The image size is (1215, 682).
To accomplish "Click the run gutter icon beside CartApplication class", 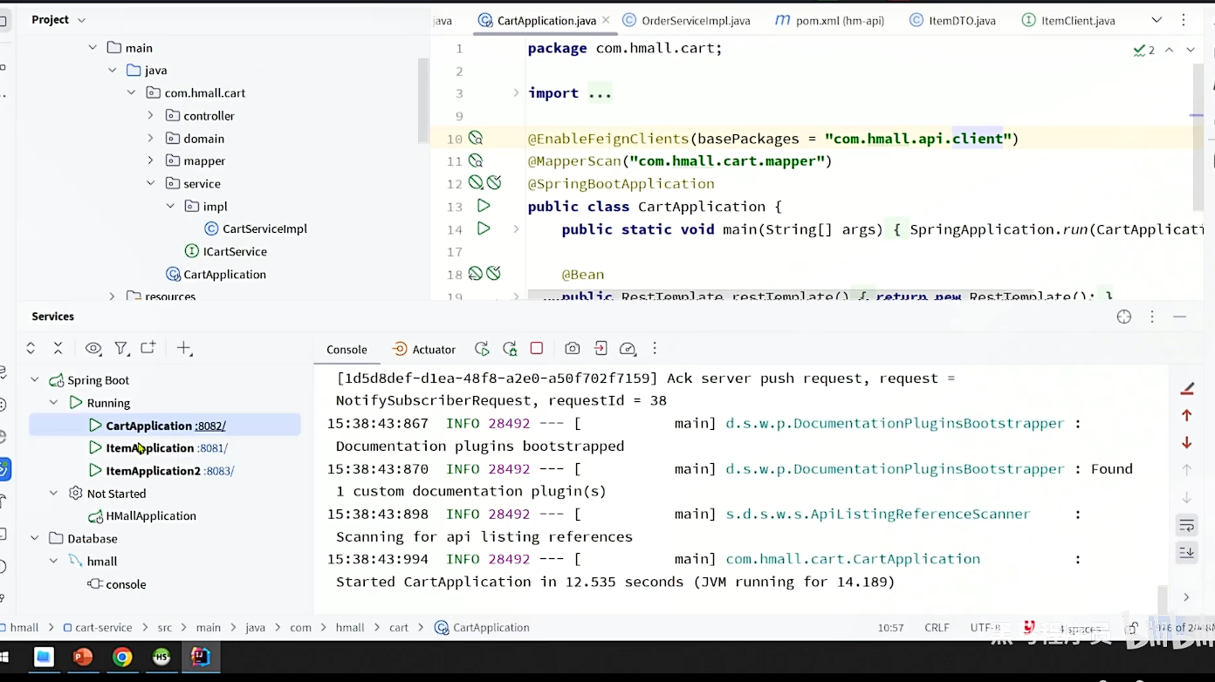I will coord(484,207).
